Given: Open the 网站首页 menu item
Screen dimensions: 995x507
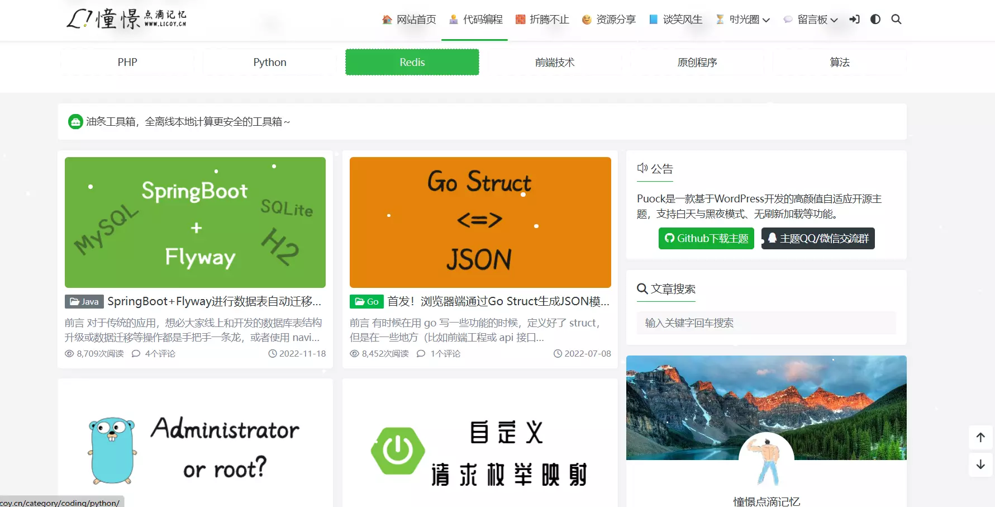Looking at the screenshot, I should 409,20.
